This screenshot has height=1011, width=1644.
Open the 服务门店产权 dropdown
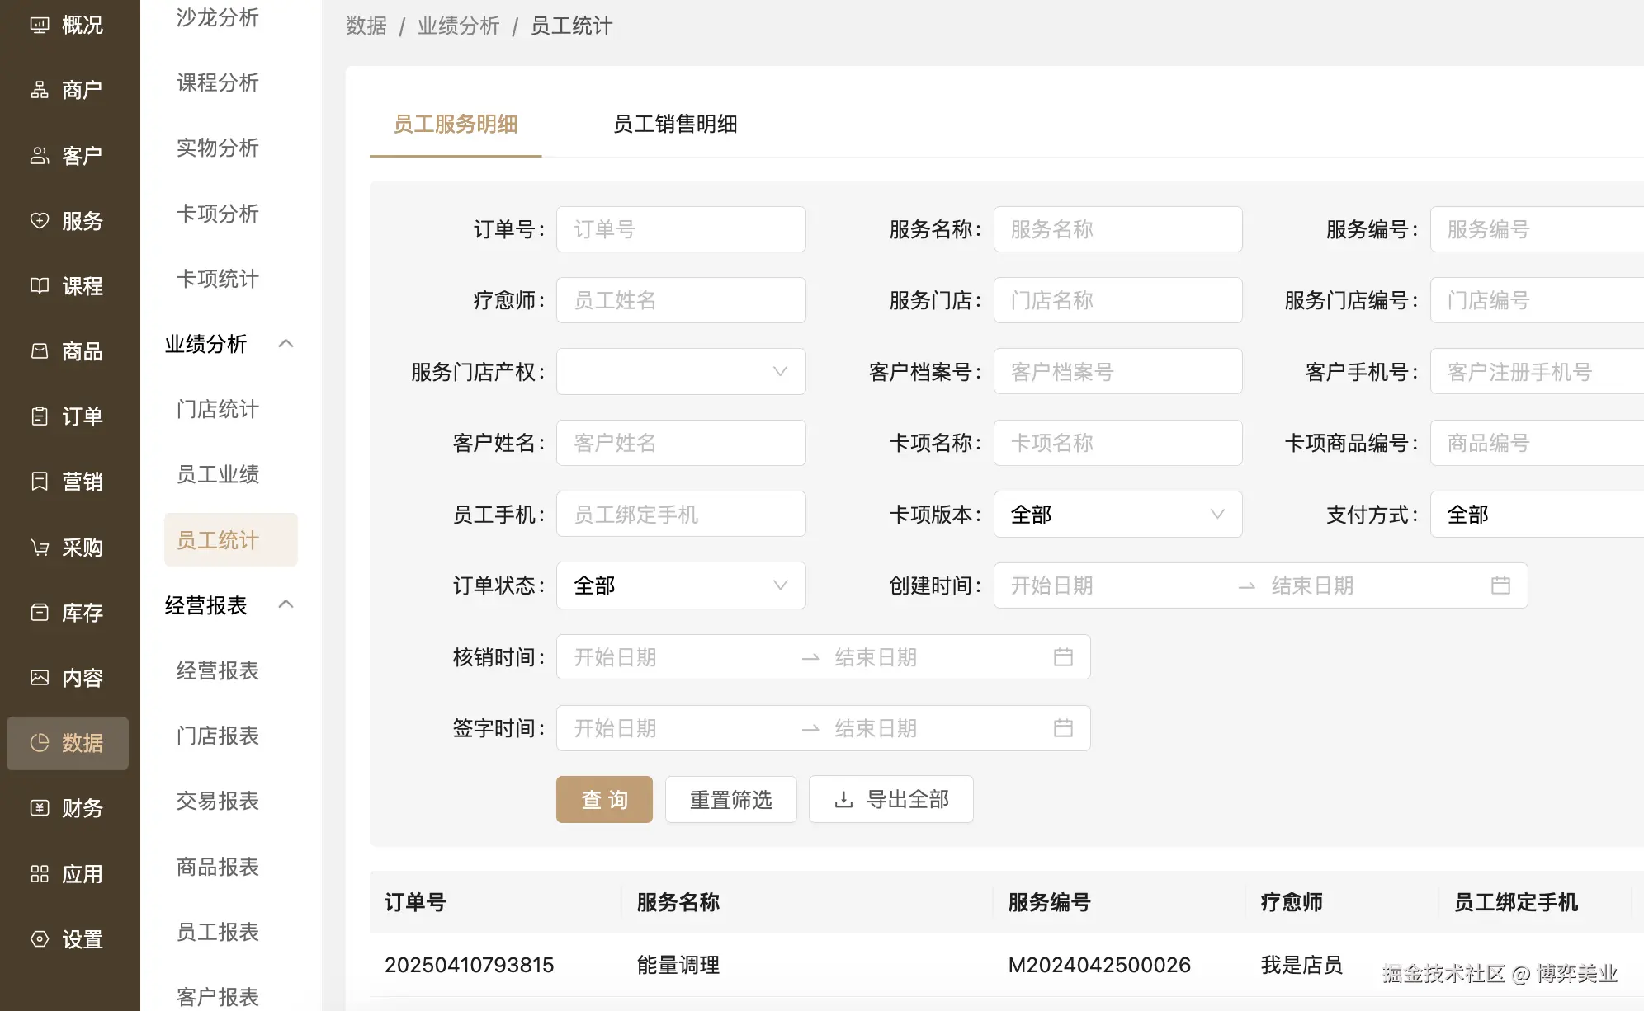point(681,372)
